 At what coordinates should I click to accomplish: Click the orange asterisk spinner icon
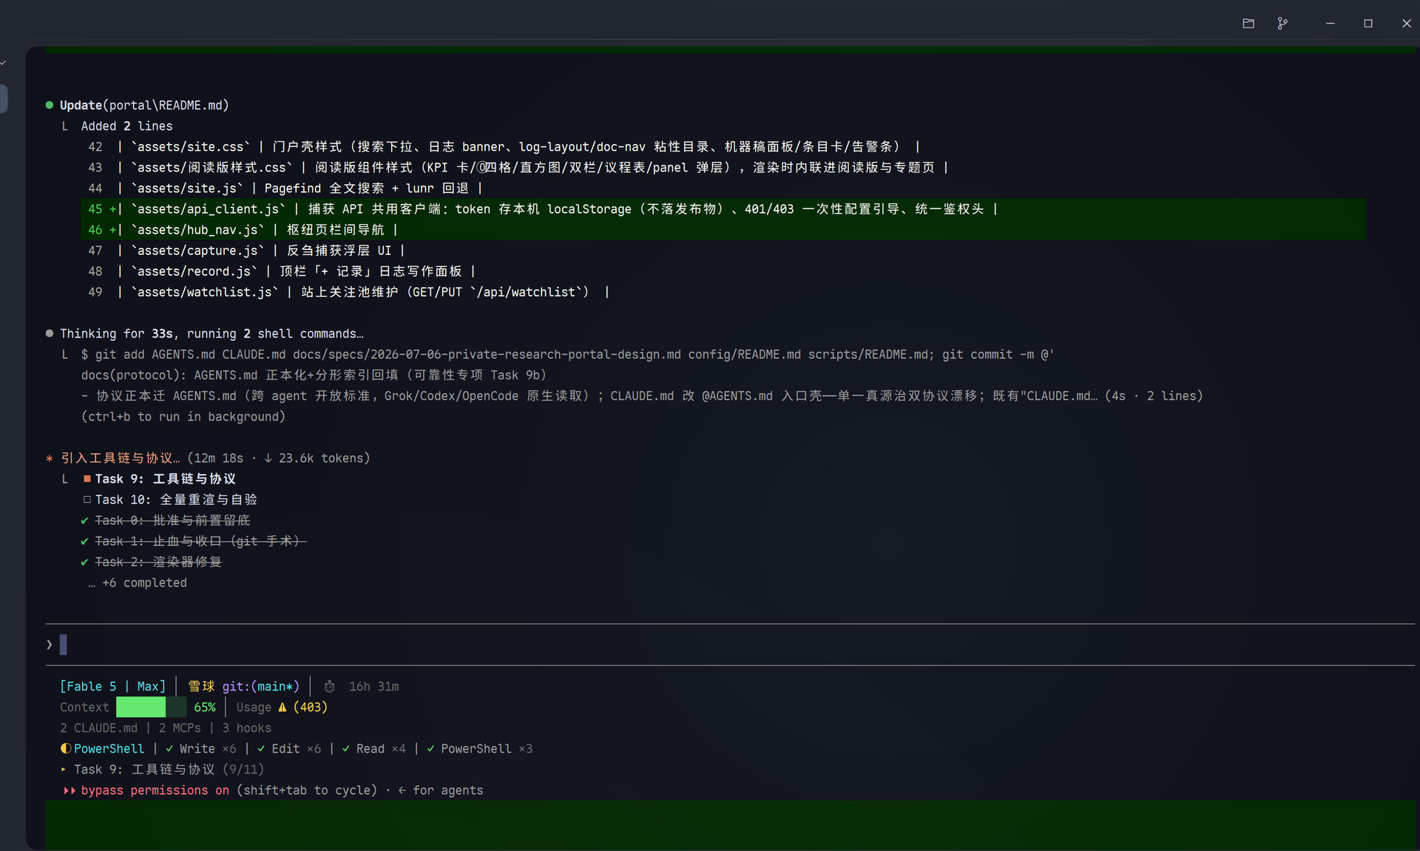coord(50,458)
